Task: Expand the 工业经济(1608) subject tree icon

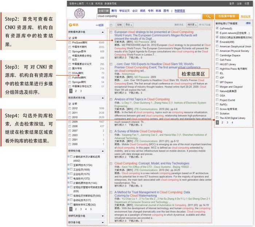Action: tap(68, 169)
